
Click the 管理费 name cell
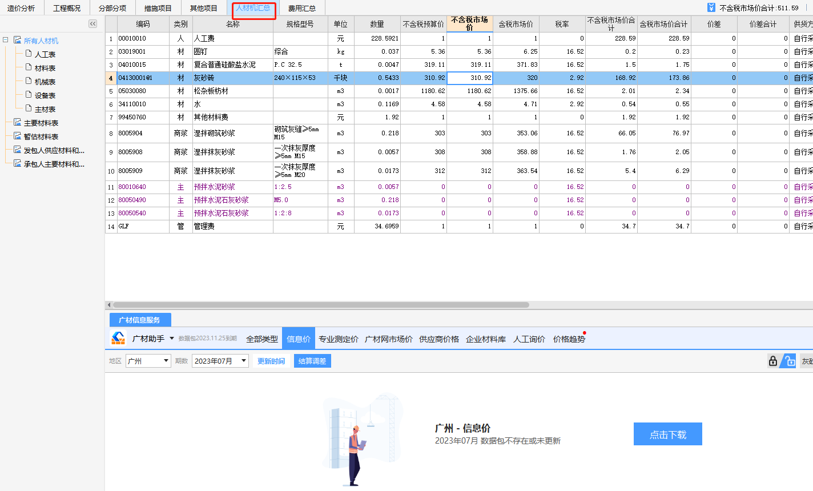coord(233,226)
